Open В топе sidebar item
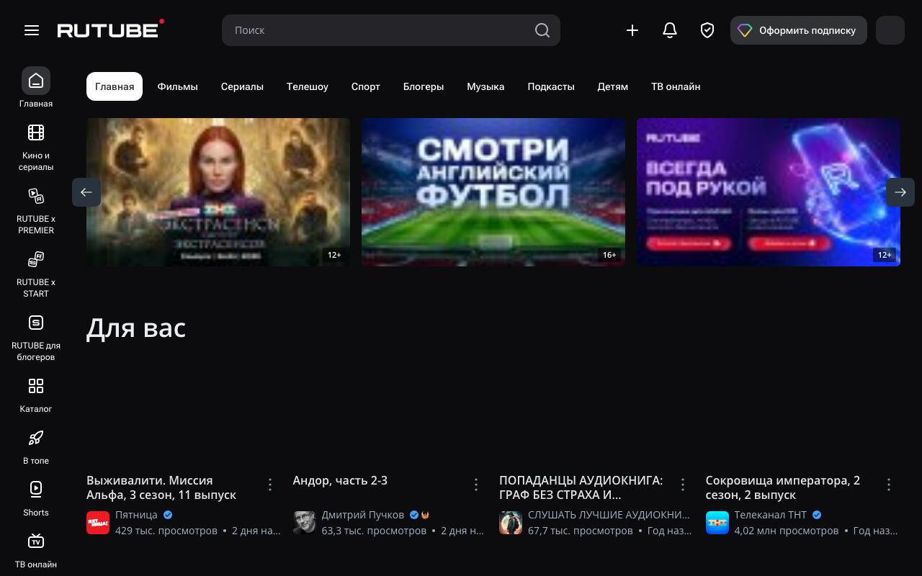This screenshot has width=922, height=576. point(36,446)
